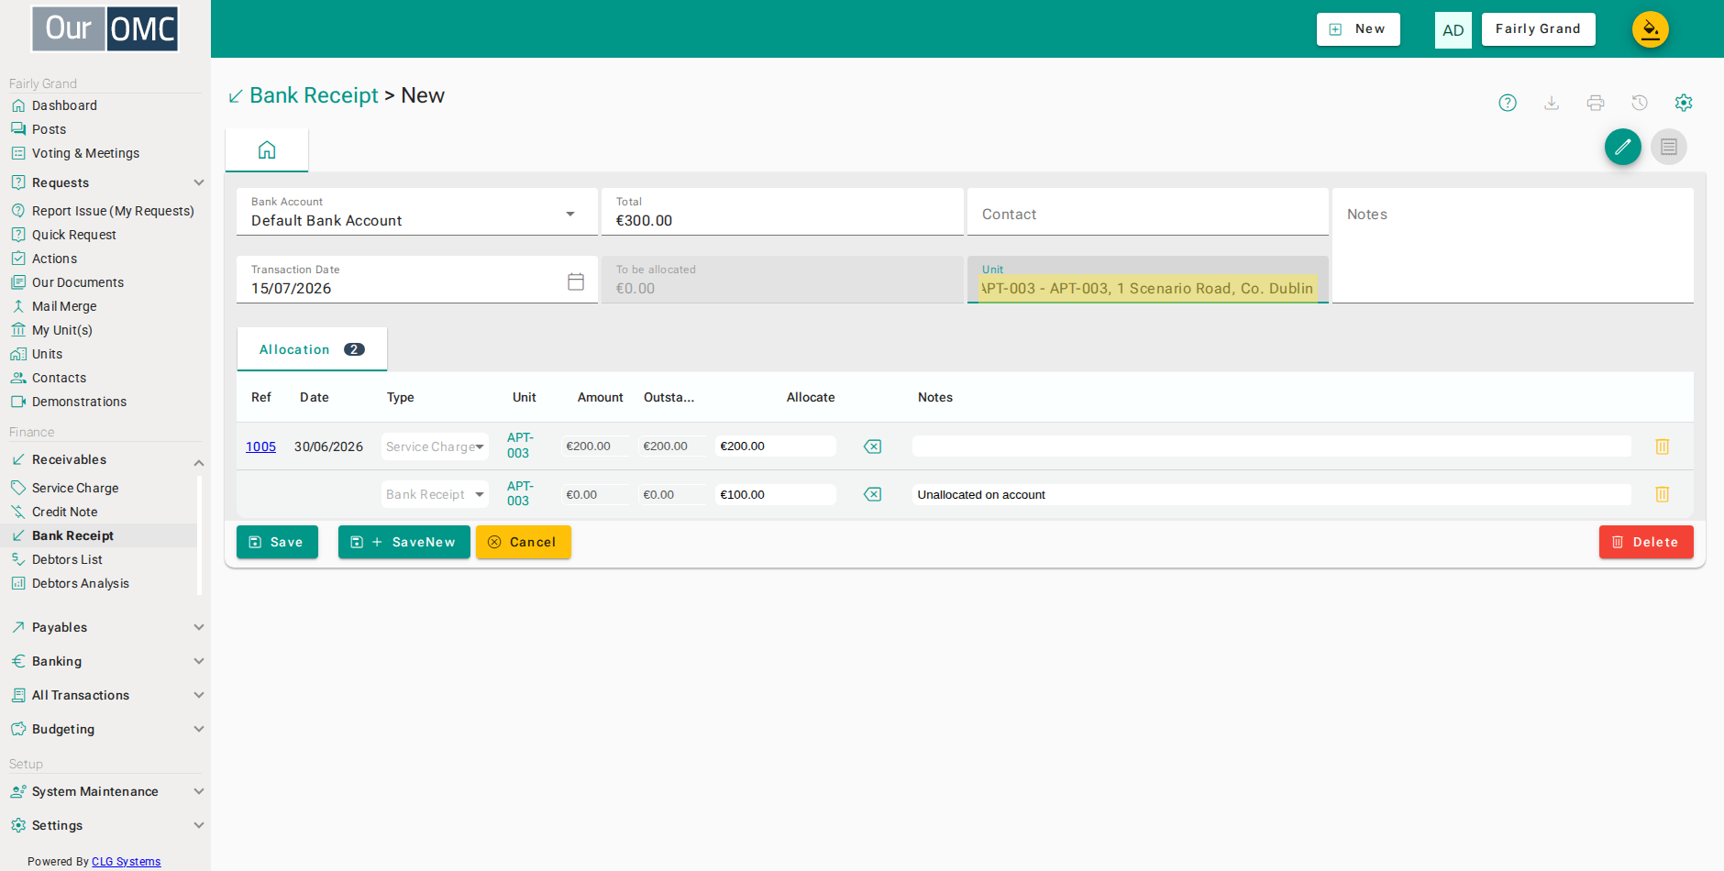This screenshot has width=1724, height=871.
Task: Clear allocated amount for reference 1005
Action: pyautogui.click(x=872, y=447)
